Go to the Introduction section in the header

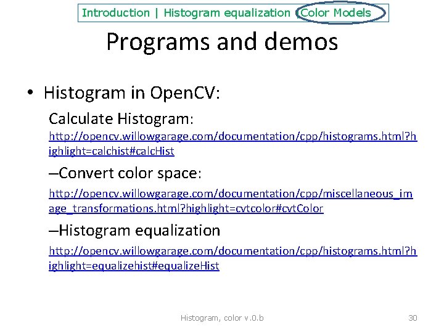coord(115,13)
